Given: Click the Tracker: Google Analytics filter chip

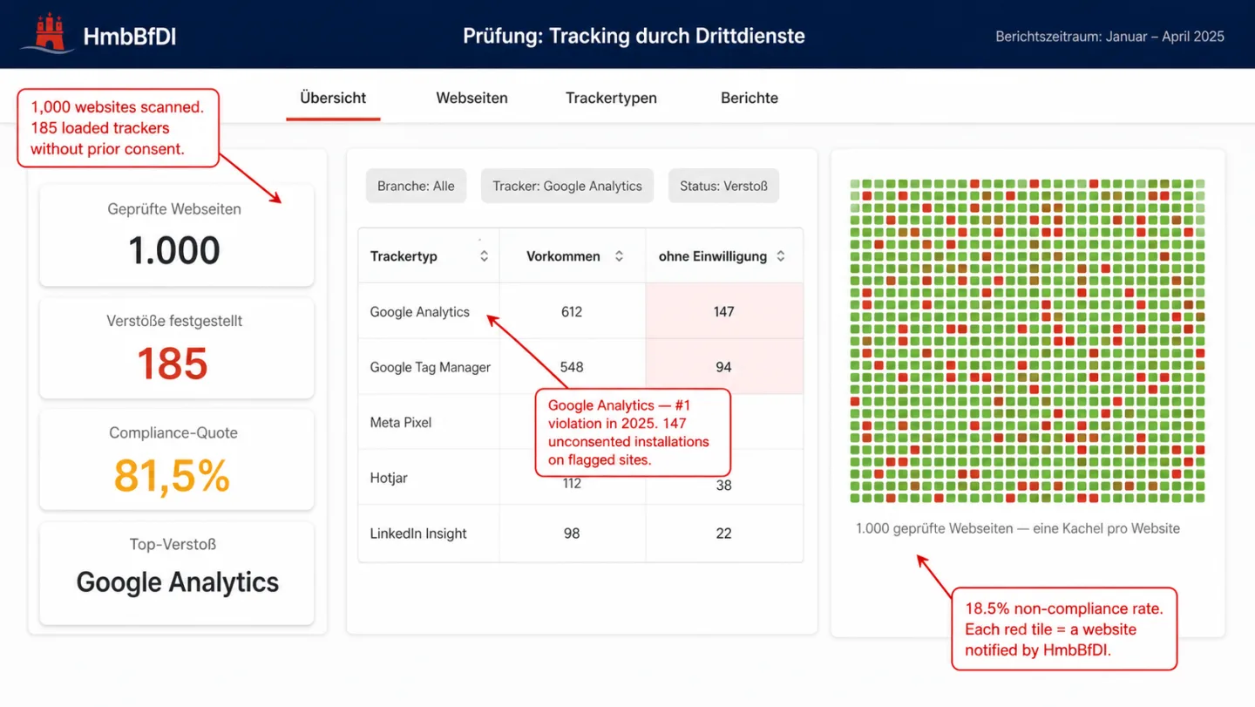Looking at the screenshot, I should click(x=567, y=186).
